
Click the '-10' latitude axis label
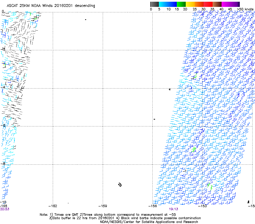coord(3,202)
